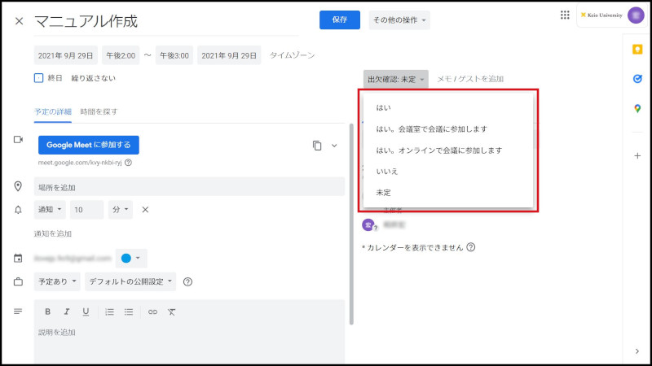
Task: Join with the Google Meet button
Action: [x=88, y=145]
